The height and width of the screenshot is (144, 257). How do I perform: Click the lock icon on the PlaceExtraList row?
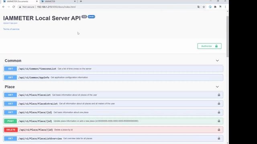(x=219, y=104)
